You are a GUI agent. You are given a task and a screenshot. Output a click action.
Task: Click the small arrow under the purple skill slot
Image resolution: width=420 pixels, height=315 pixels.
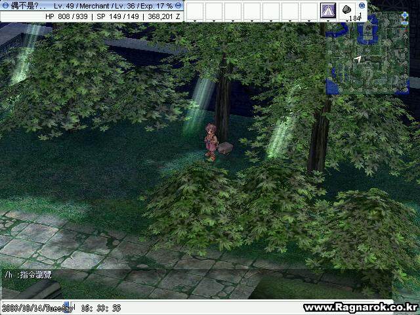[x=328, y=20]
